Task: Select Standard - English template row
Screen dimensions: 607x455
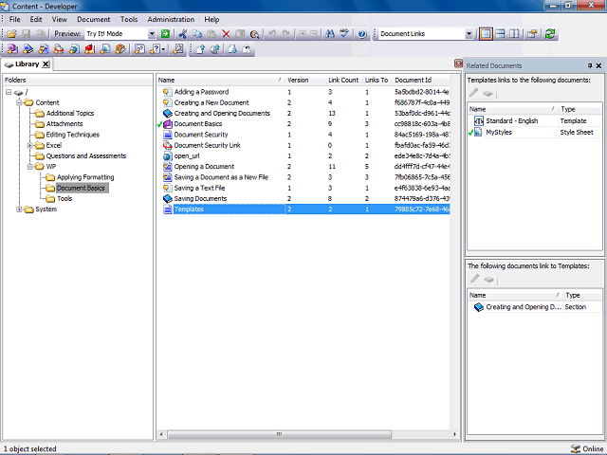Action: 534,121
